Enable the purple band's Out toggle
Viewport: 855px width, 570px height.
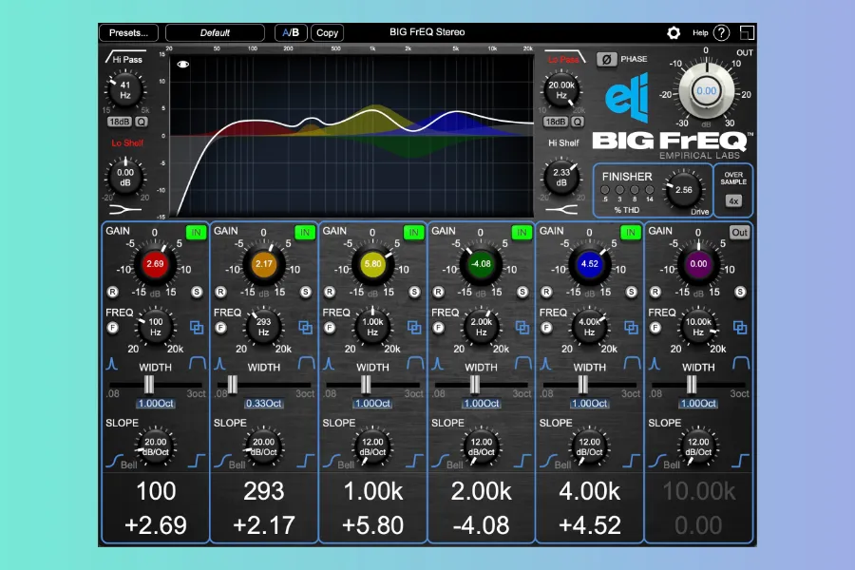(x=739, y=232)
